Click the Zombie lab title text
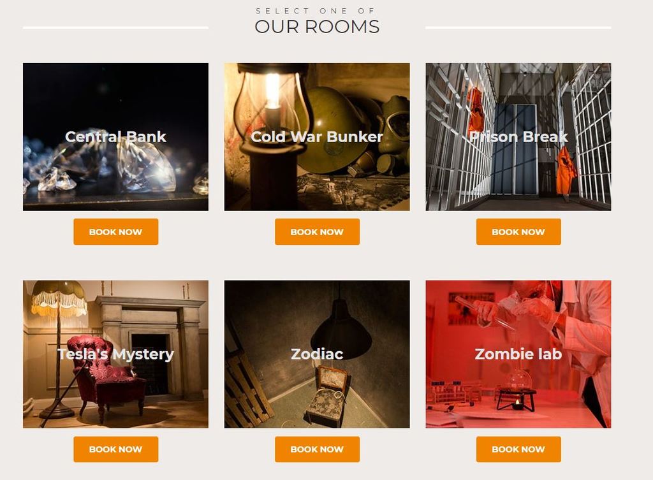Image resolution: width=653 pixels, height=480 pixels. [518, 354]
